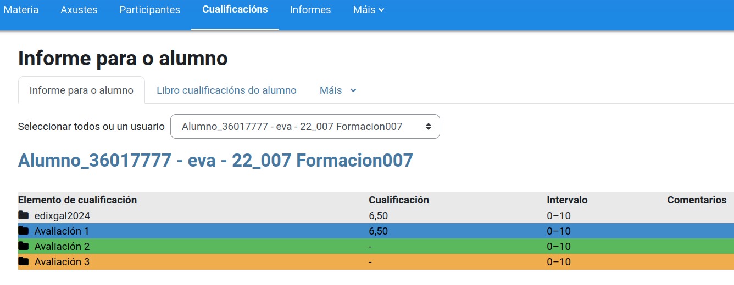This screenshot has height=285, width=734.
Task: Open the user selection dropdown
Action: (305, 127)
